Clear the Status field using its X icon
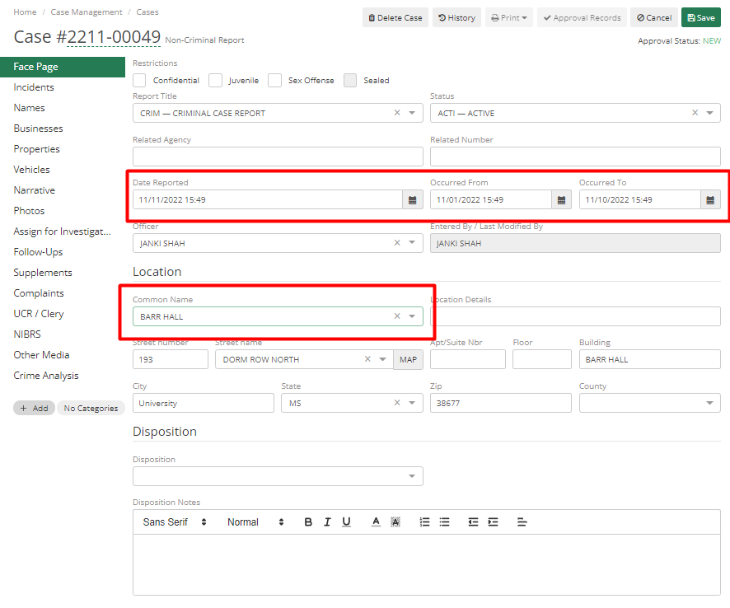 696,112
